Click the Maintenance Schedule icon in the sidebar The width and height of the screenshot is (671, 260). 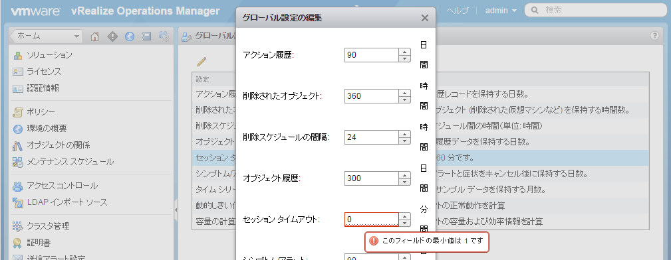[17, 162]
